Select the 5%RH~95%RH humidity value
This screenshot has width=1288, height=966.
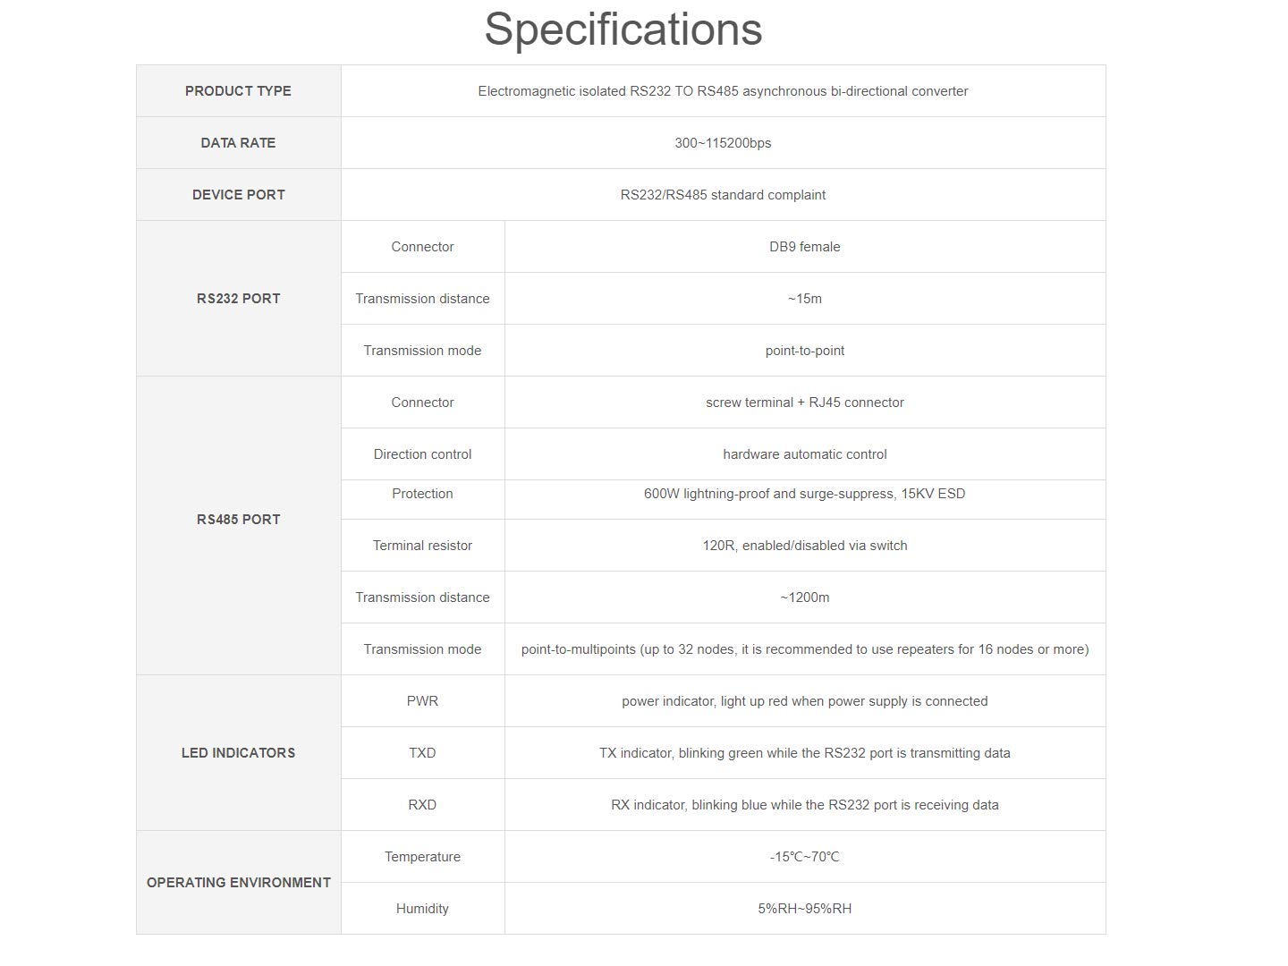(x=805, y=909)
